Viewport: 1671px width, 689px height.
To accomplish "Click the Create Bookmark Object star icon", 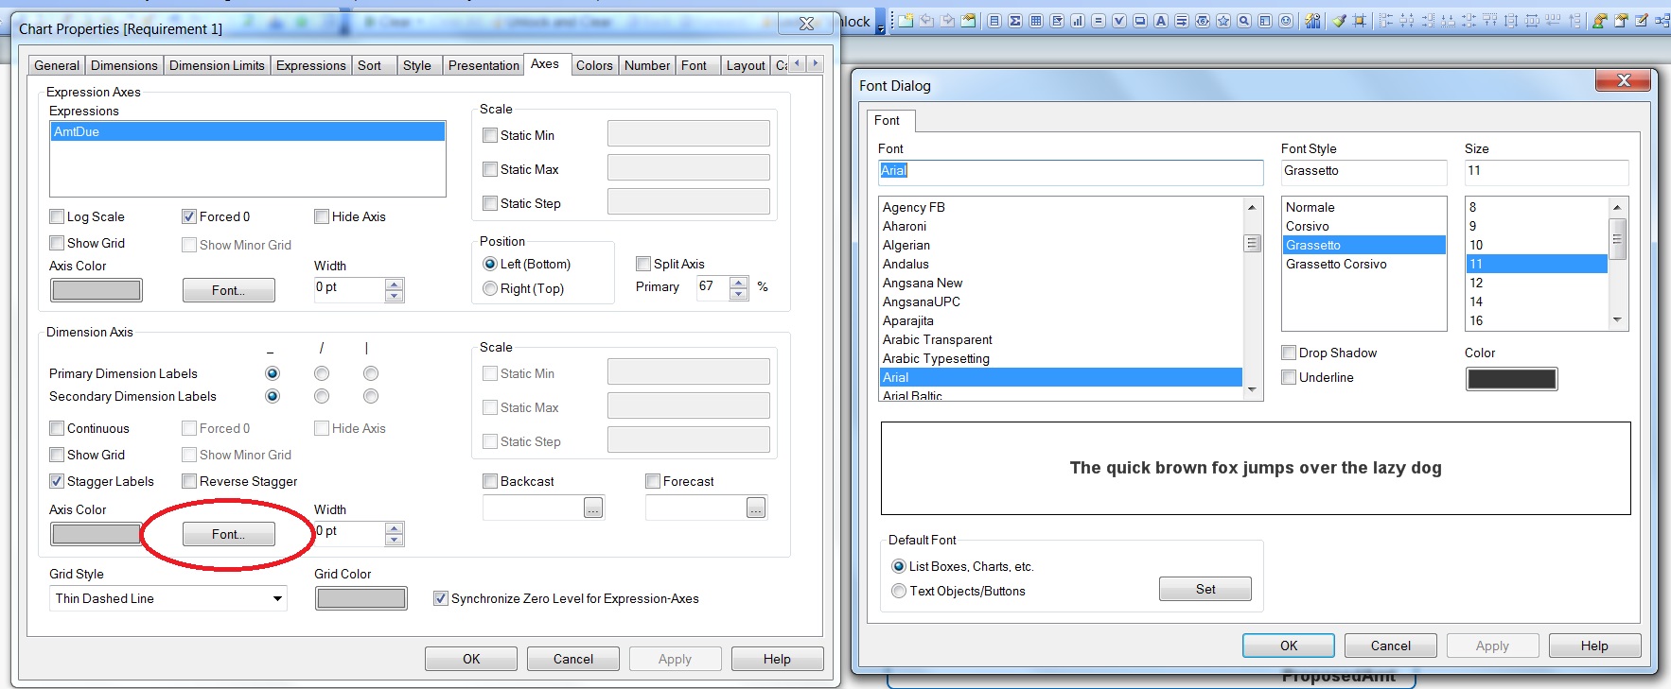I will [x=1223, y=21].
